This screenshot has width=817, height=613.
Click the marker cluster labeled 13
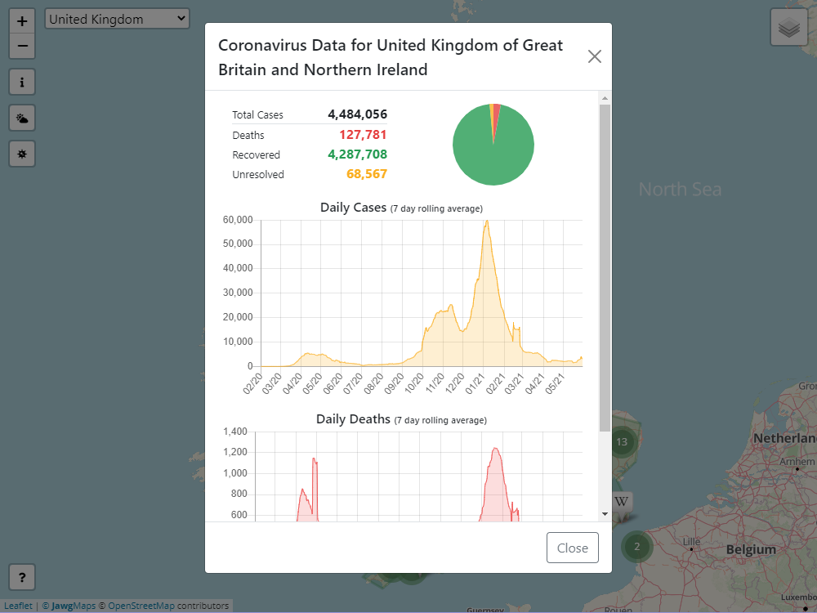click(x=622, y=442)
